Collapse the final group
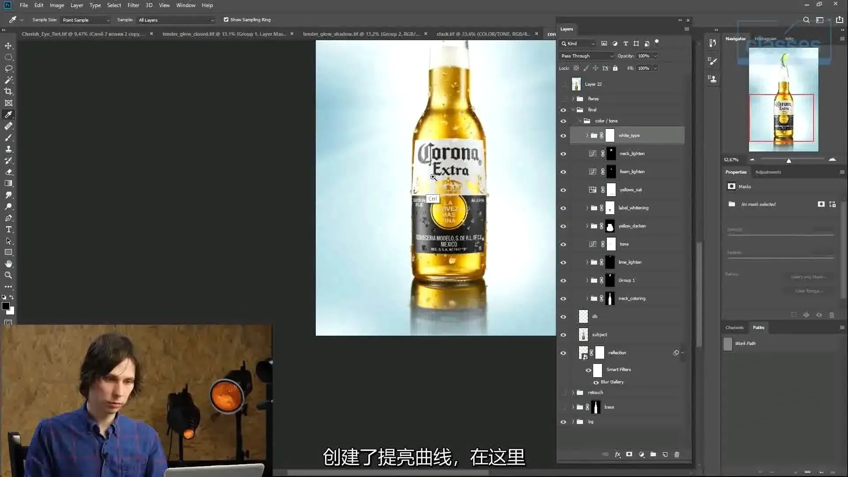Image resolution: width=848 pixels, height=477 pixels. (x=573, y=110)
